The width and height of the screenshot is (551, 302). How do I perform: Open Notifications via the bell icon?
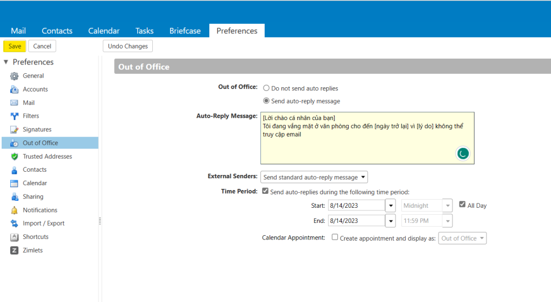pos(15,210)
